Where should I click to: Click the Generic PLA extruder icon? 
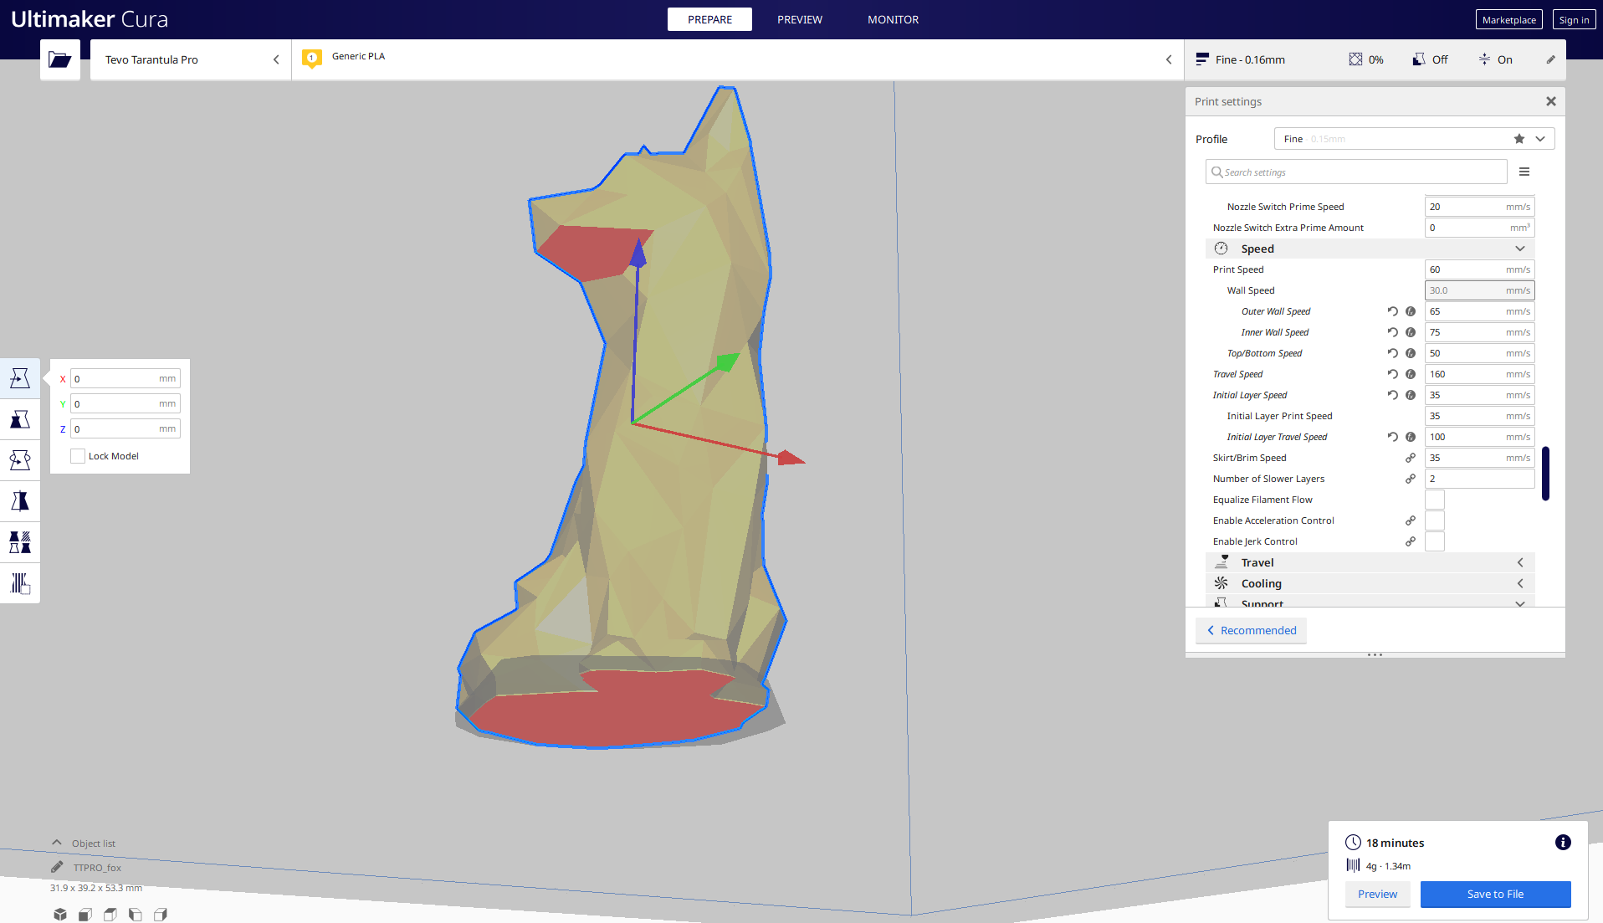[312, 59]
